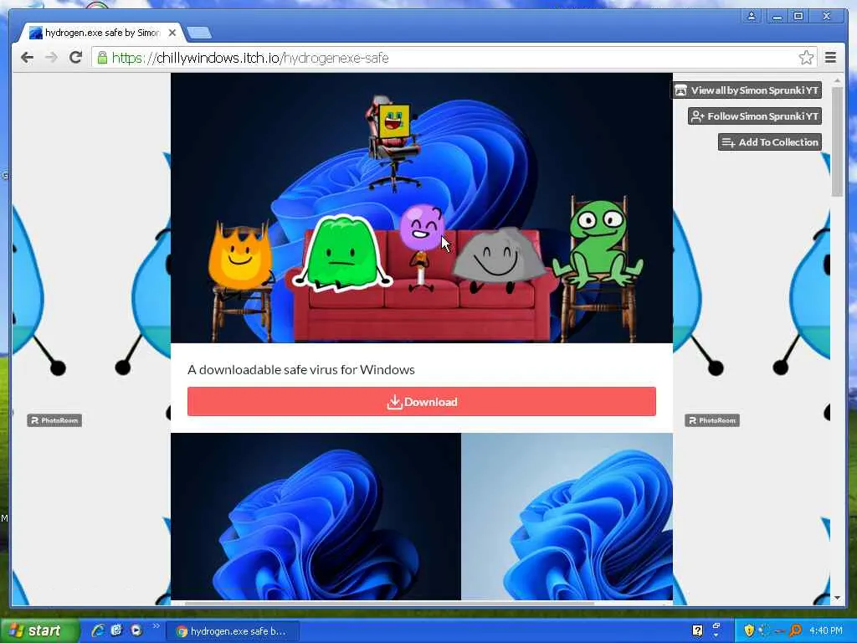Click the Chrome user profile button
The image size is (857, 643).
752,17
